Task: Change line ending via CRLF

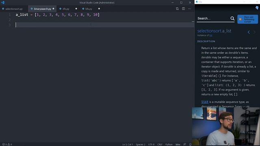Action: coord(160,144)
